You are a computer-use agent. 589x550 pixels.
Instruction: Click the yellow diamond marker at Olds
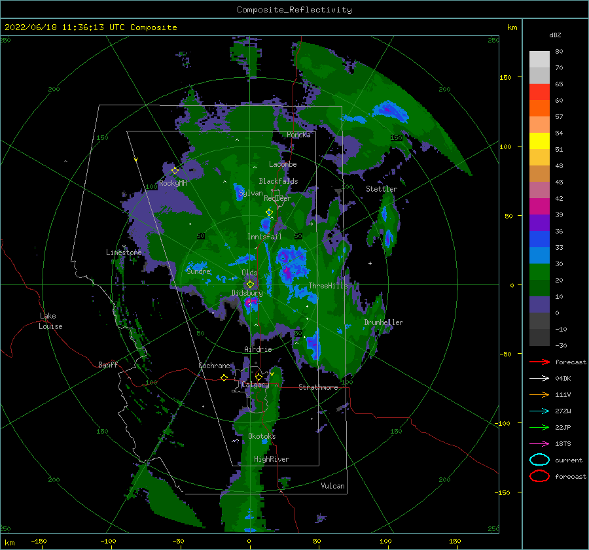(x=250, y=284)
